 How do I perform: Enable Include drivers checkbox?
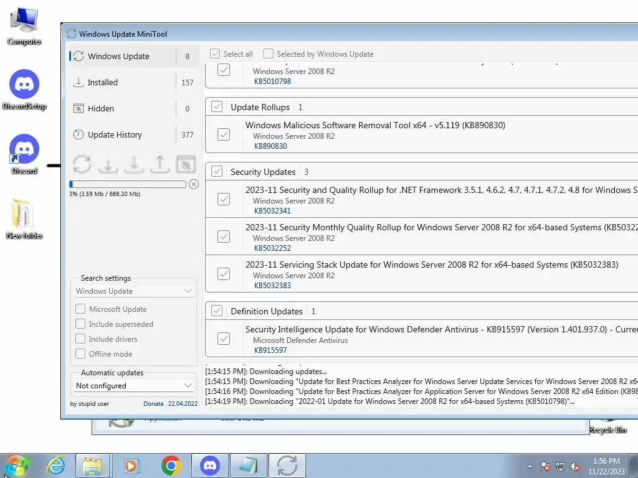pyautogui.click(x=80, y=339)
